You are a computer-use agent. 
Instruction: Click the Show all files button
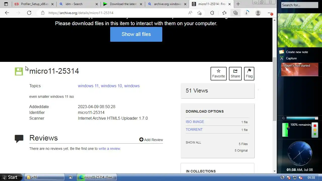[136, 34]
